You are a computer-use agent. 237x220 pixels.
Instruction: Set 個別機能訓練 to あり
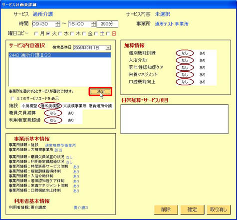(203, 53)
